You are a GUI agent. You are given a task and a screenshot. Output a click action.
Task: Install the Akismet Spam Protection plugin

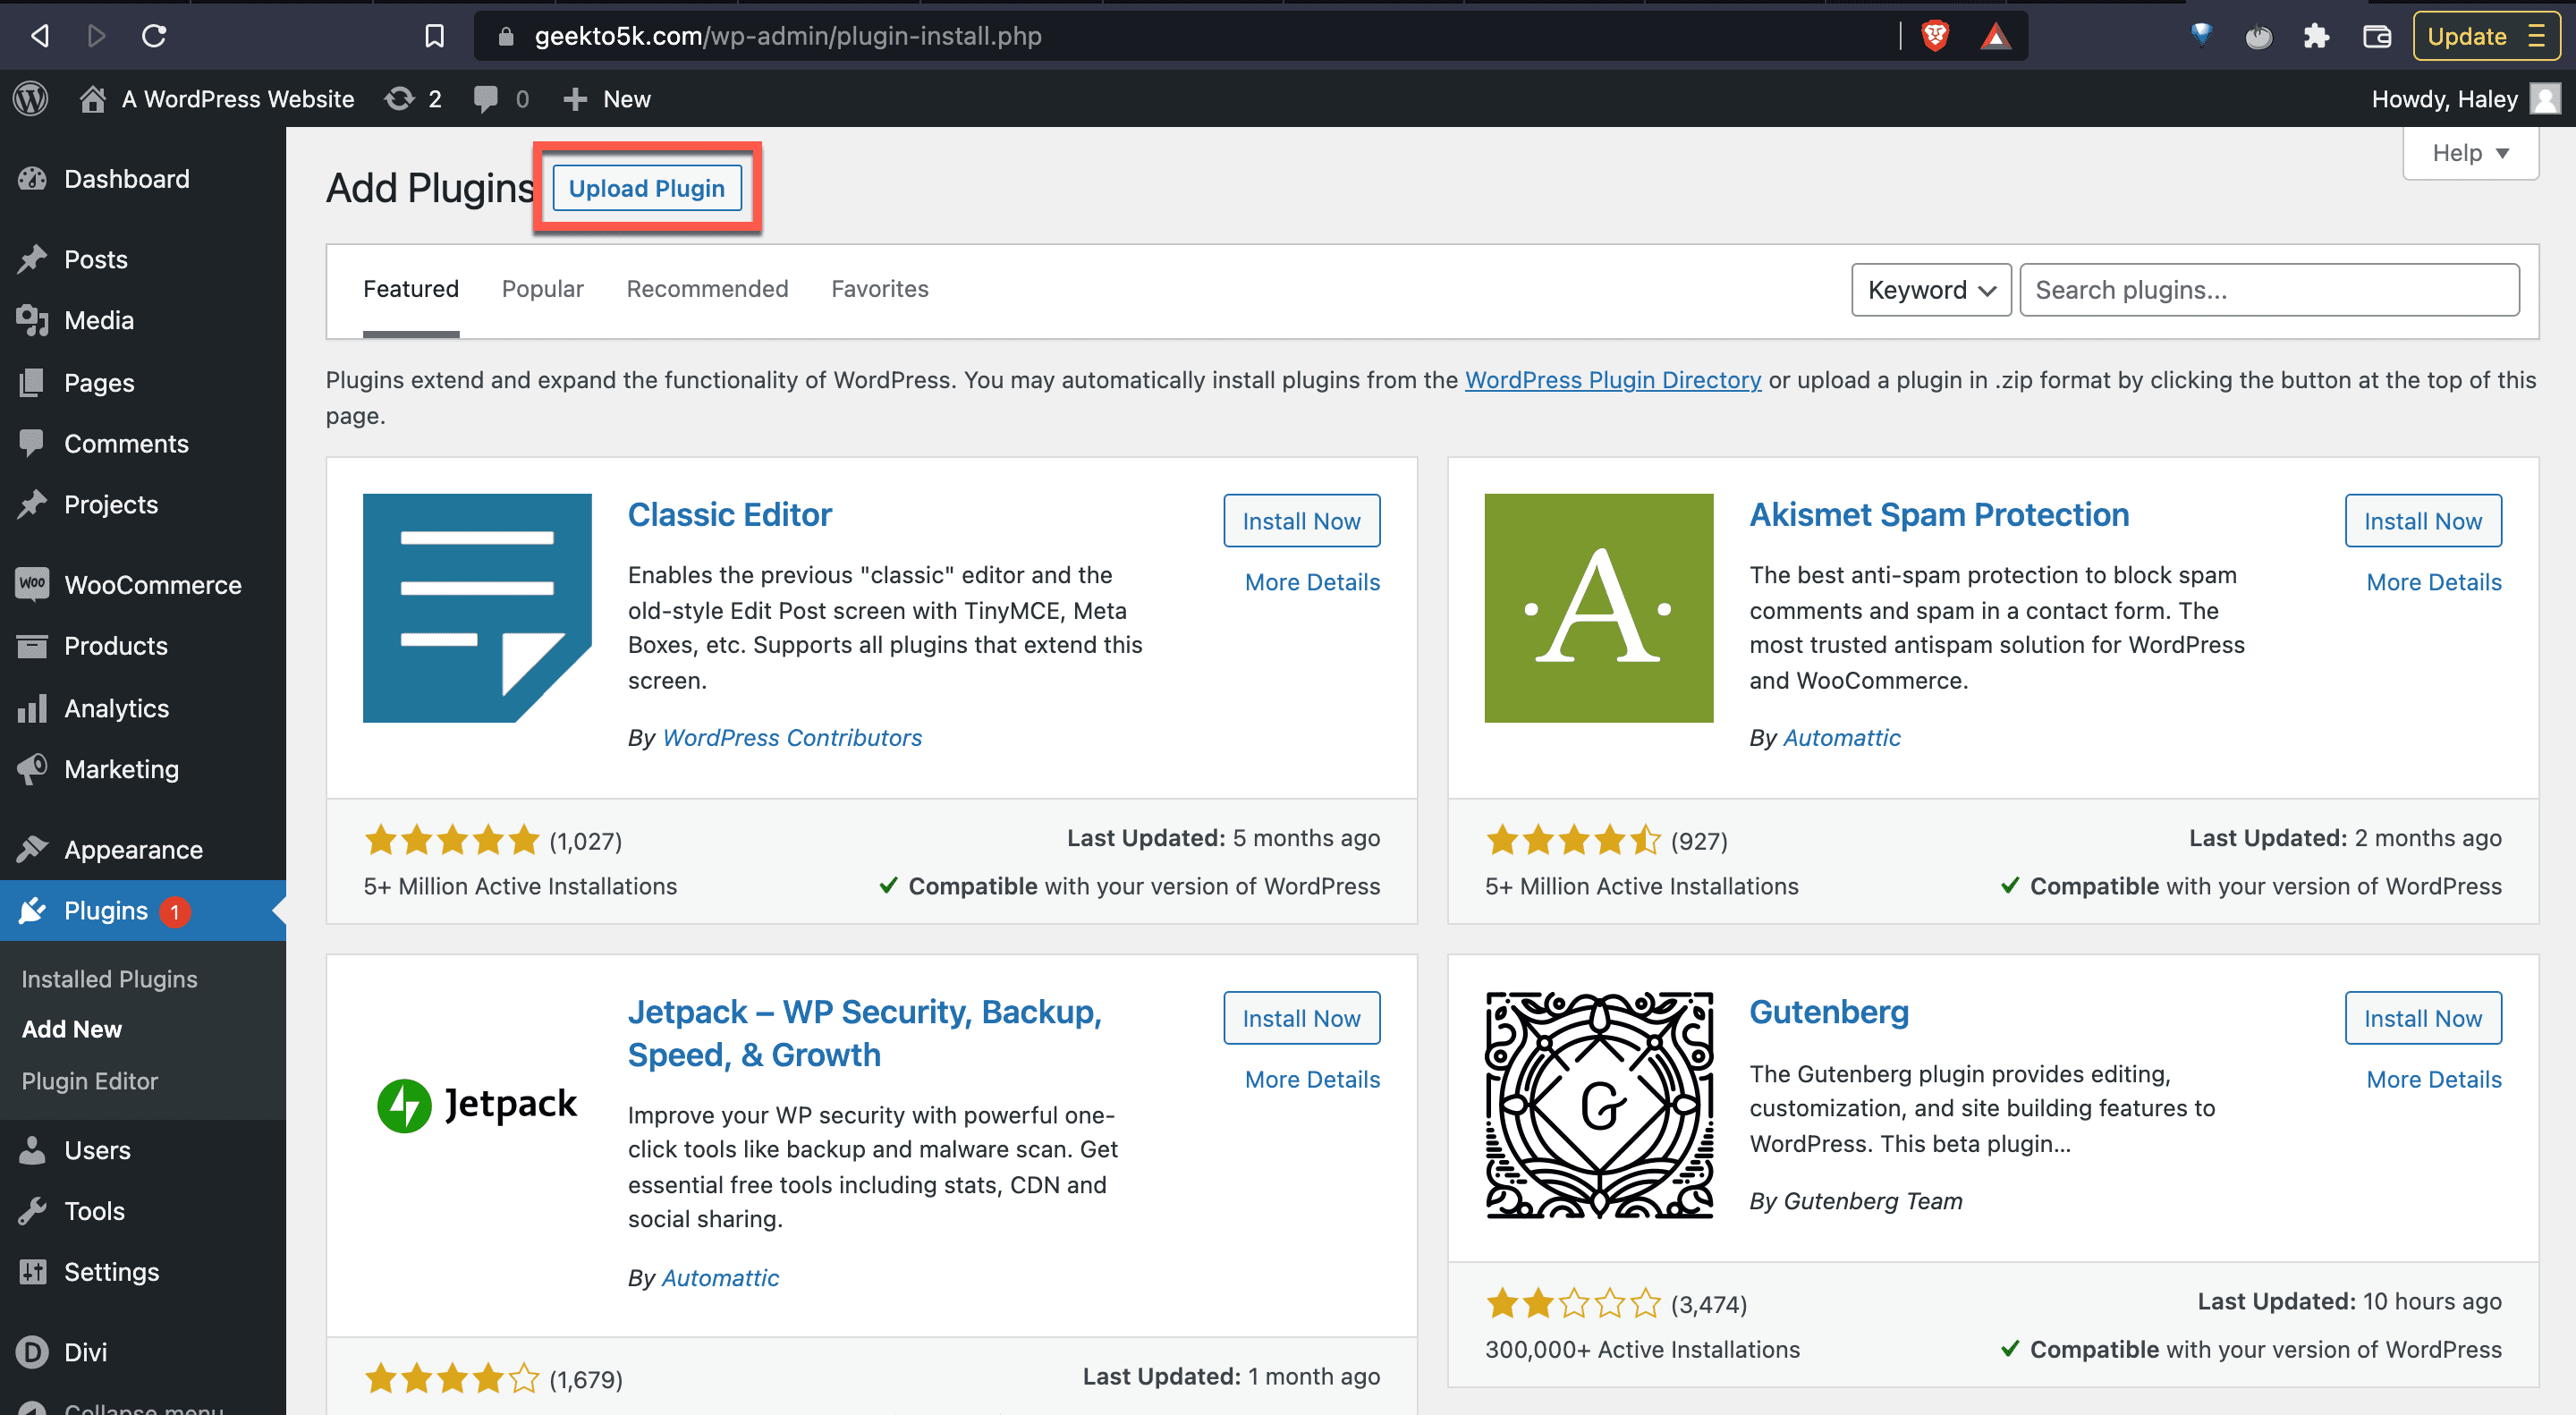[x=2421, y=520]
